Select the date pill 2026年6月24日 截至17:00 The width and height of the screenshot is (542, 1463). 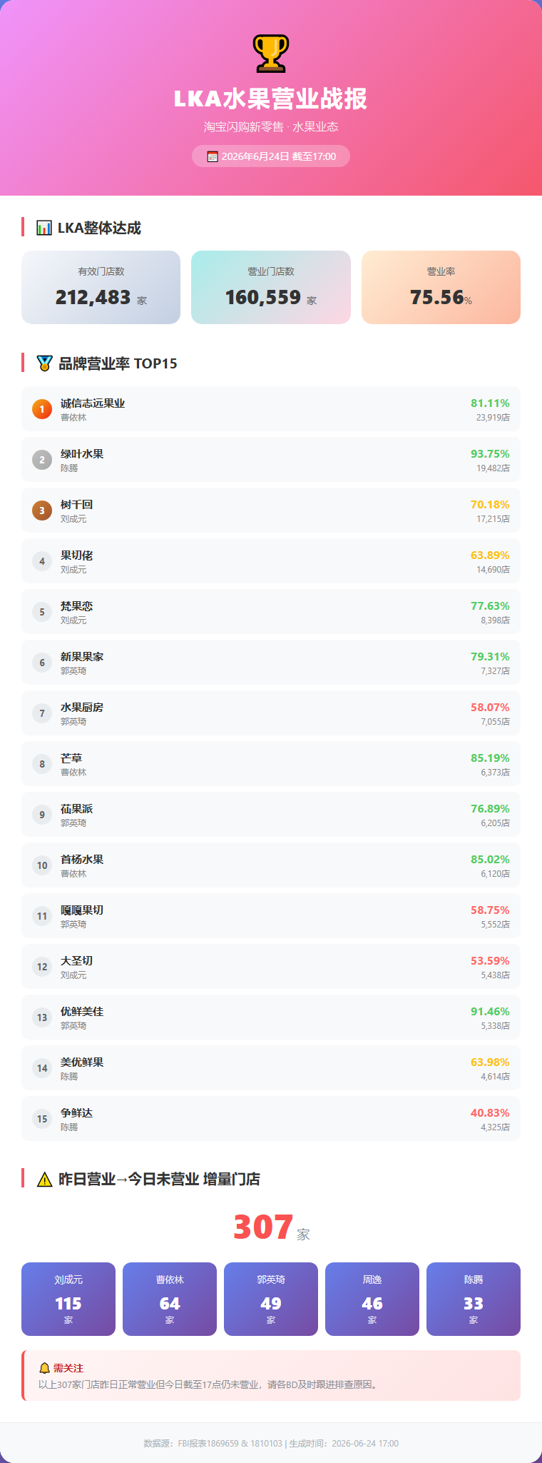271,156
